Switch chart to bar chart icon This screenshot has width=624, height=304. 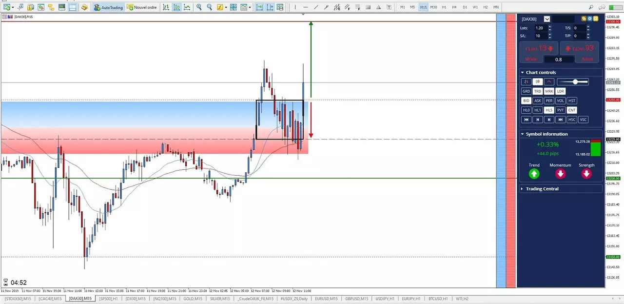click(x=166, y=7)
